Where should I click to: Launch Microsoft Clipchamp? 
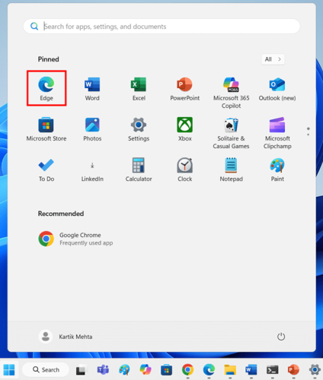click(x=277, y=133)
